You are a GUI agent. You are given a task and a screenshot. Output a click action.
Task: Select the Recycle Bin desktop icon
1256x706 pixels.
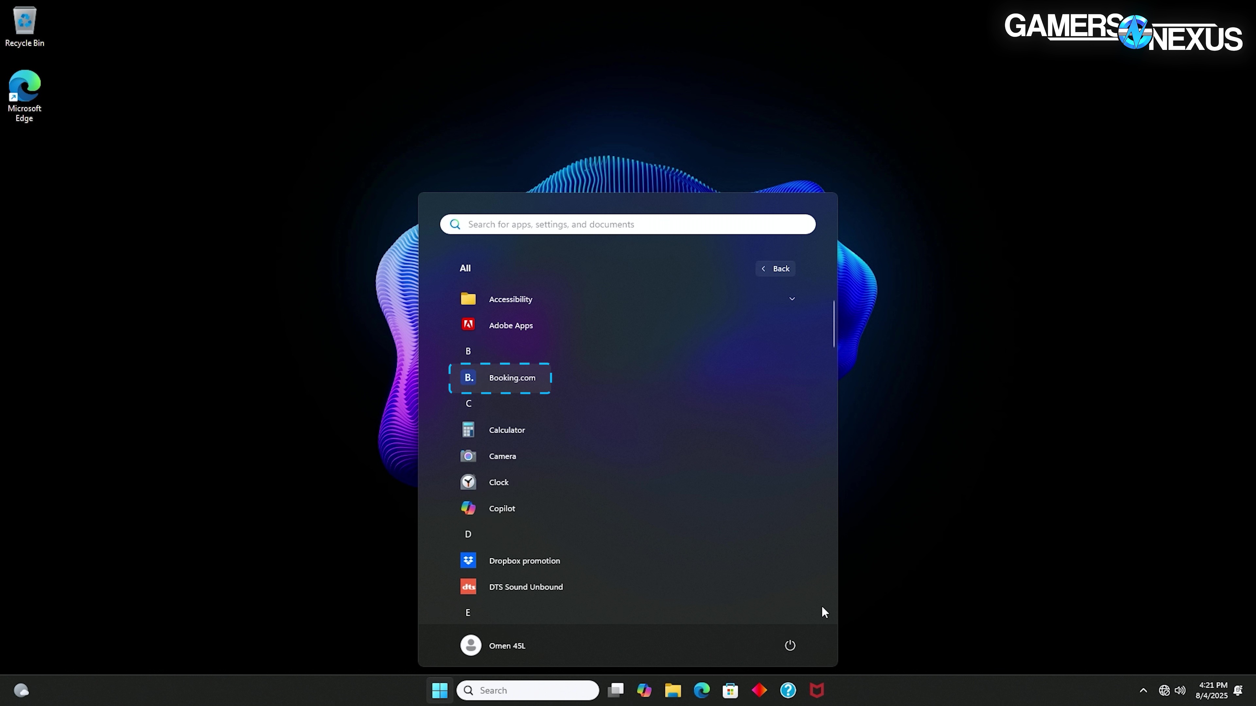click(x=25, y=27)
